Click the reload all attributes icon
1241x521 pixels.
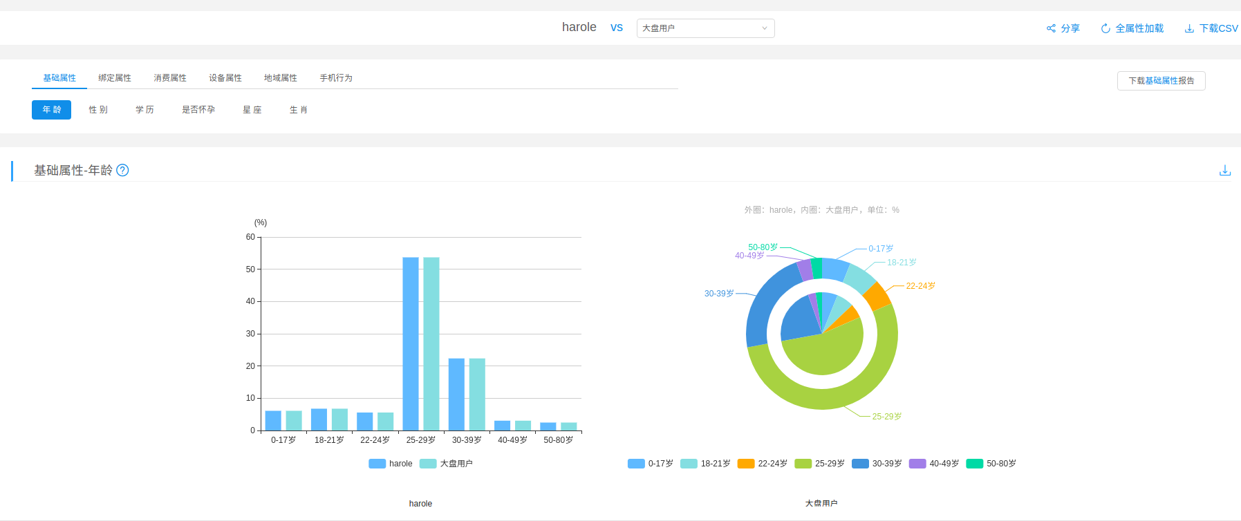coord(1105,28)
